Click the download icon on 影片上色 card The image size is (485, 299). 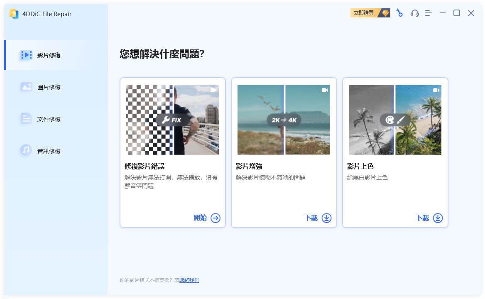(438, 218)
